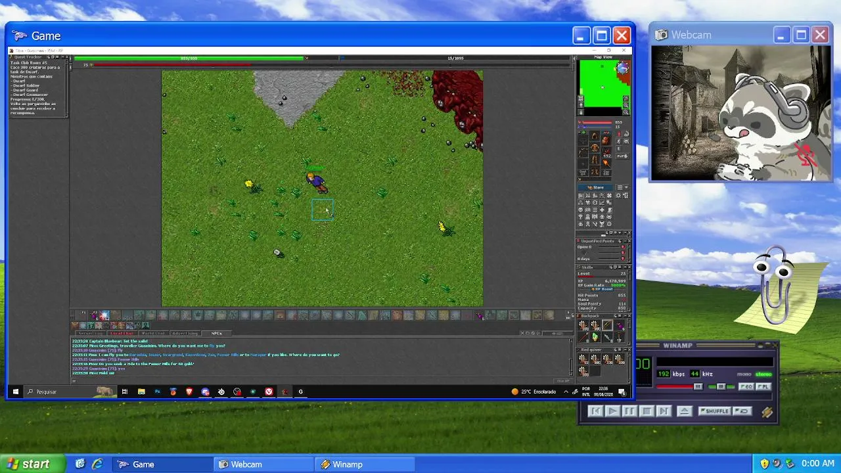The image size is (841, 473).
Task: Click the minimap compass globe
Action: coord(622,68)
